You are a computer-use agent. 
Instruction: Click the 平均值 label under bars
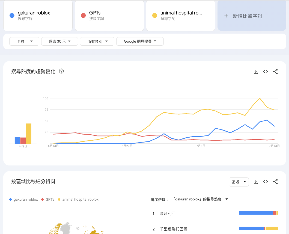(23, 146)
